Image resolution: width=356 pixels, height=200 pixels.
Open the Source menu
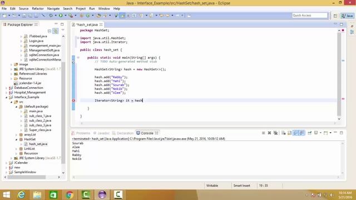tap(23, 9)
